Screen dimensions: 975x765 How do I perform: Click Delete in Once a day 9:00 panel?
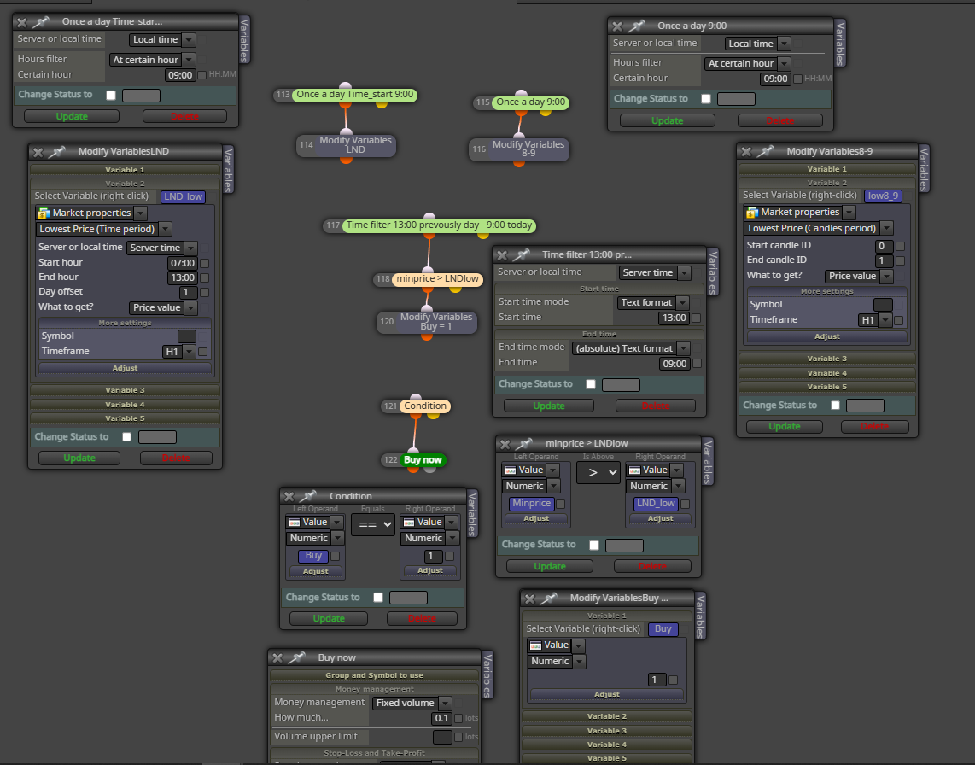point(779,120)
